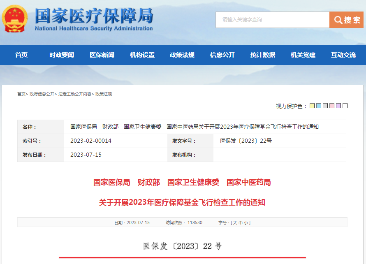Select the purple eye-protection color swatch
This screenshot has width=366, height=264.
(338, 106)
